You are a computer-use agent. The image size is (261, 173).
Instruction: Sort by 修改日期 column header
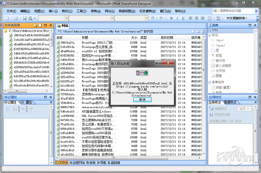point(174,37)
